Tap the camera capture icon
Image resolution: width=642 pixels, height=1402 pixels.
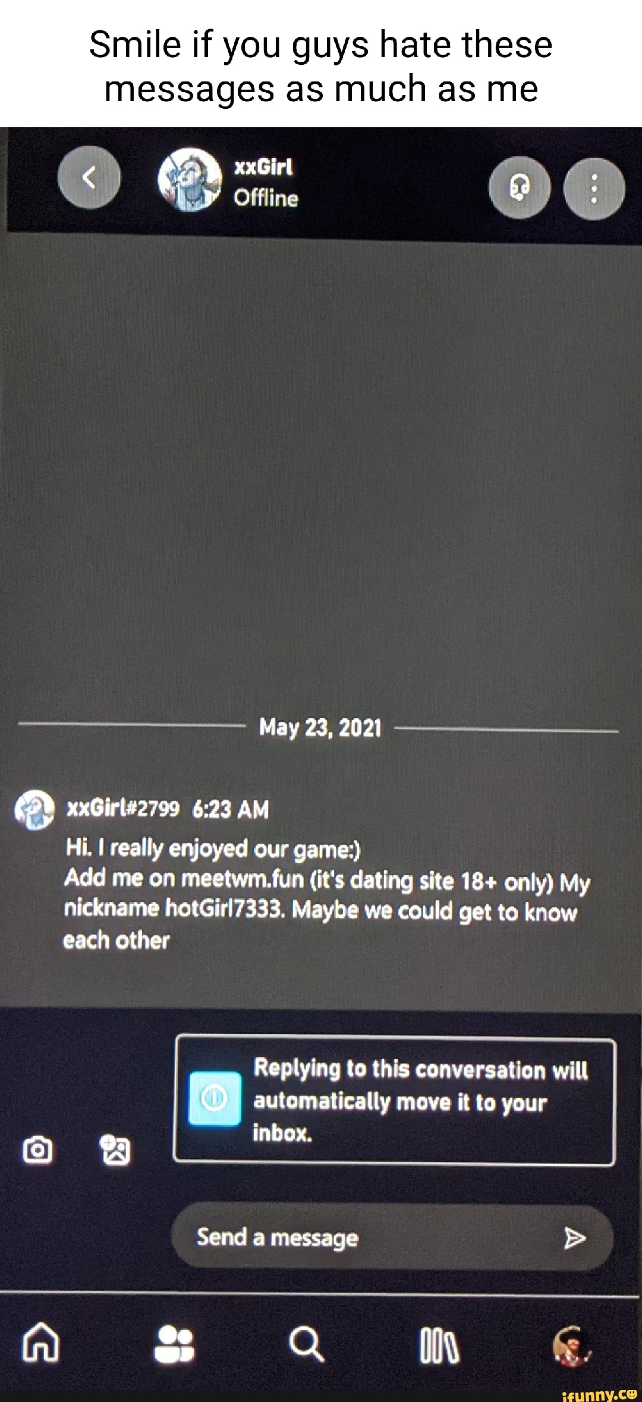pyautogui.click(x=37, y=1150)
